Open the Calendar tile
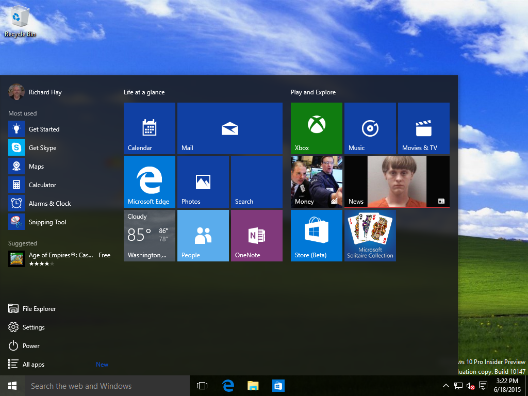Image resolution: width=528 pixels, height=396 pixels. tap(150, 128)
